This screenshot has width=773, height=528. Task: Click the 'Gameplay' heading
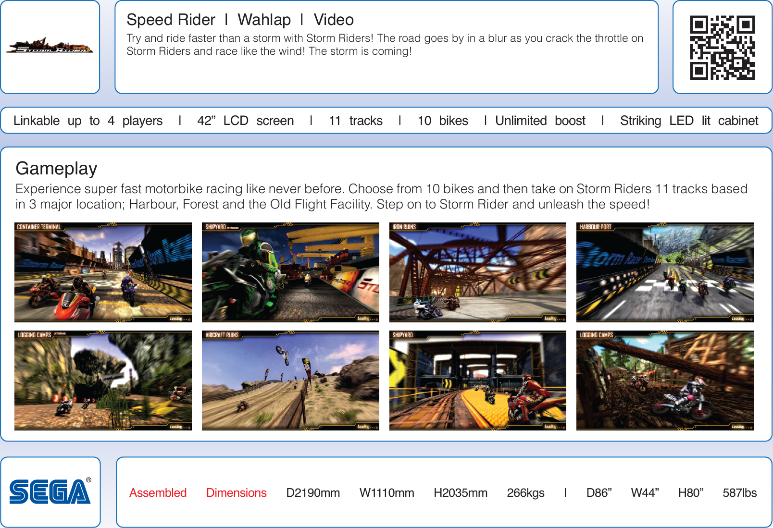(56, 169)
